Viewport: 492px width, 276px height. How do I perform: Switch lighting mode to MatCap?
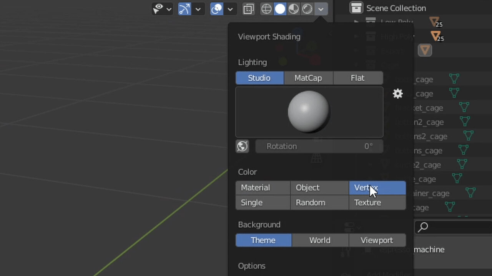pyautogui.click(x=308, y=78)
